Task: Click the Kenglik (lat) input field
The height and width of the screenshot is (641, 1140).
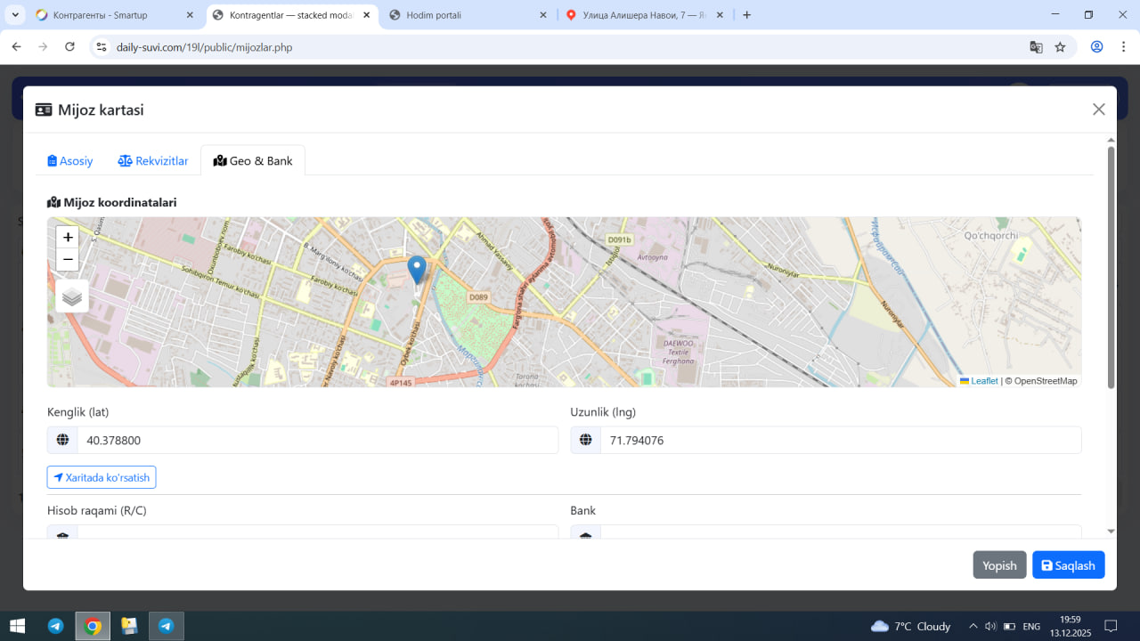Action: tap(316, 441)
